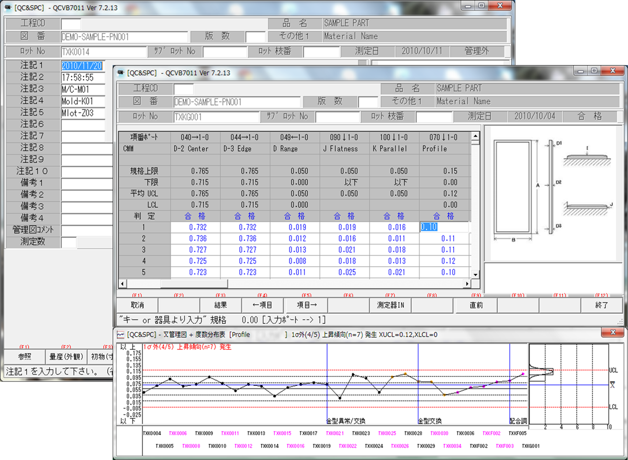This screenshot has width=628, height=460.
Task: Click the table's horizontal scrollbar thumb
Action: (x=194, y=284)
